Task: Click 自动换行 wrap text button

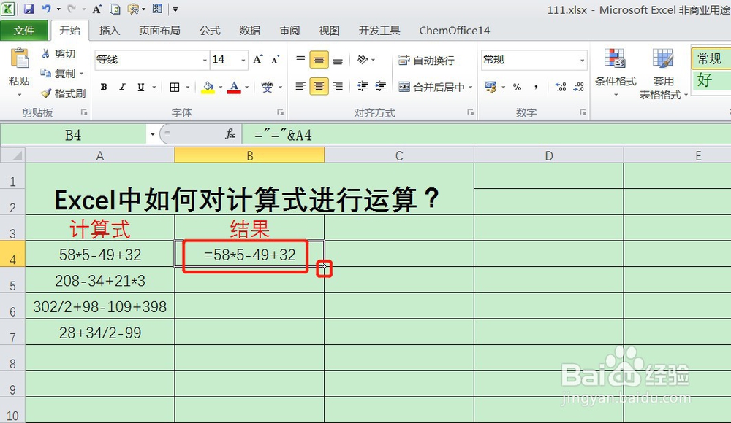Action: 427,60
